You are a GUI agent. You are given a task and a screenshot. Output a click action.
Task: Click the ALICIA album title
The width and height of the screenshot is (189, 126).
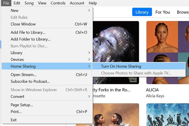point(152,90)
